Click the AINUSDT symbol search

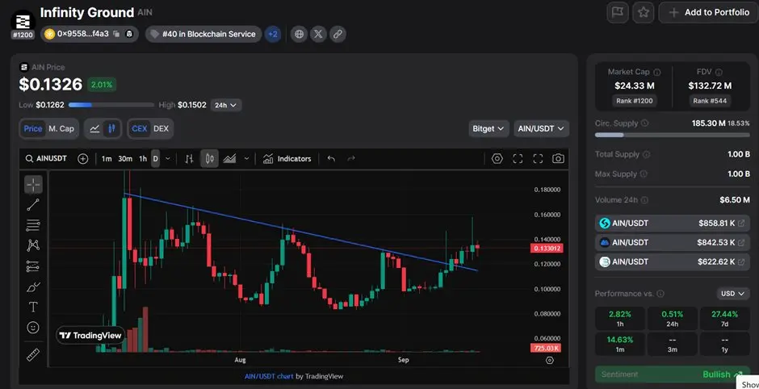tap(47, 159)
